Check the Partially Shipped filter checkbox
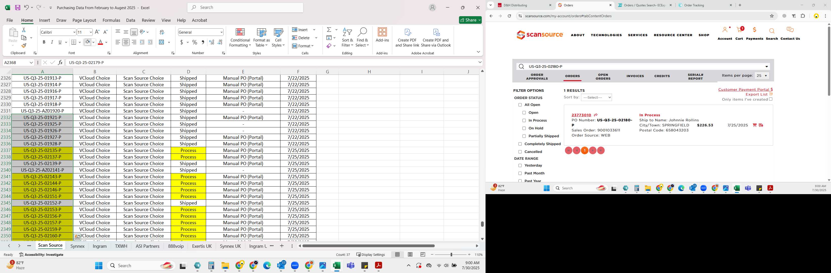Screen dimensions: 831x273 click(524, 136)
